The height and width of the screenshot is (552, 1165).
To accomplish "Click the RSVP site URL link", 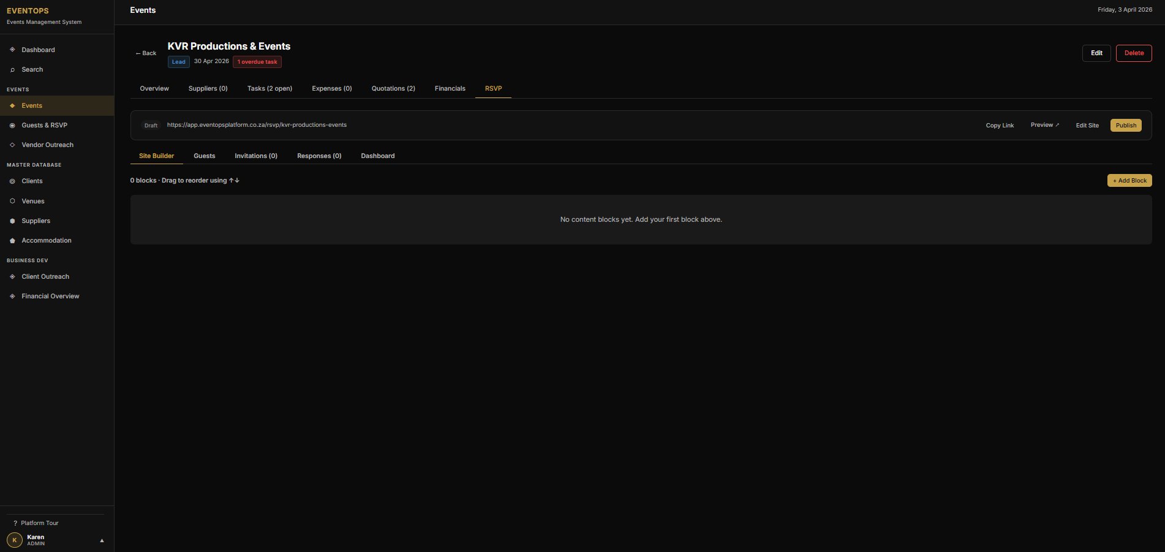I will (x=257, y=125).
